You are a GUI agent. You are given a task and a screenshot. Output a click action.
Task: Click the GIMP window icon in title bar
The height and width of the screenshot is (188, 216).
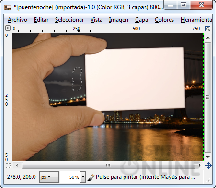(x=8, y=7)
